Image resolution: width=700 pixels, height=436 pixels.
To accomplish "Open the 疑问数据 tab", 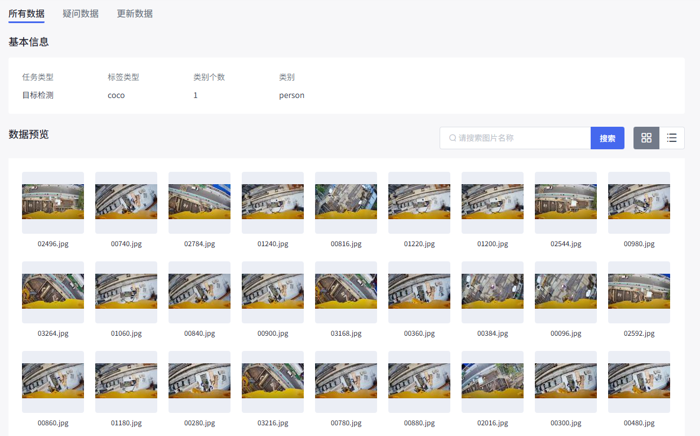I will pos(81,14).
